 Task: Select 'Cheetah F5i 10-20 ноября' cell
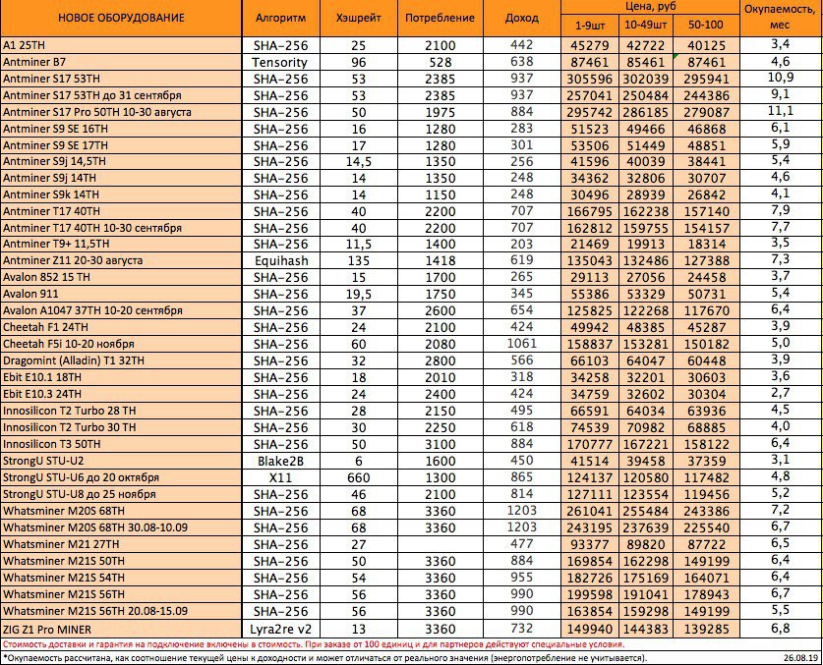coord(121,344)
